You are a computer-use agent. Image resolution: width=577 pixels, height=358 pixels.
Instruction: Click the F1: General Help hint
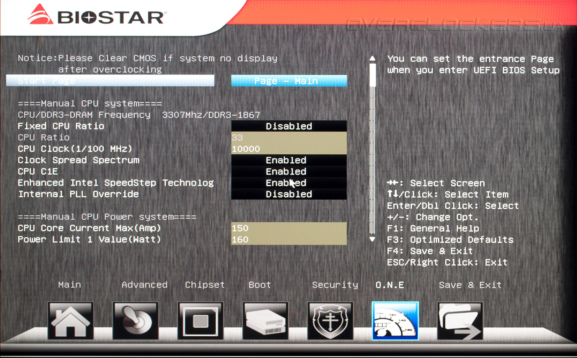[433, 229]
